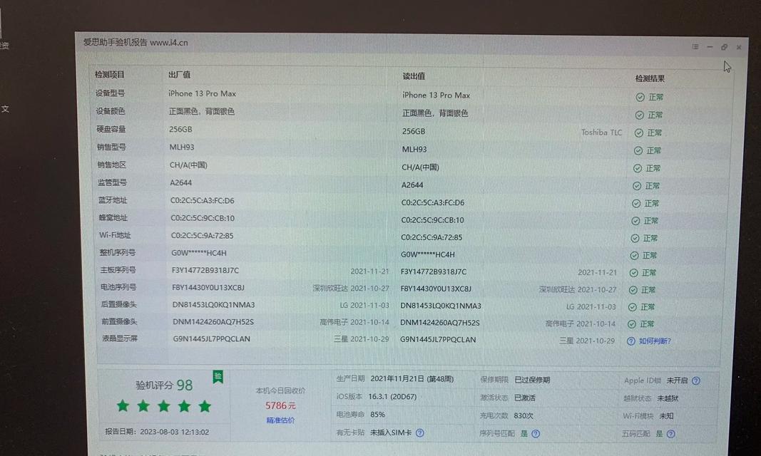
Task: Select factory 电池序列号 F8Y14430Y0U13XC8J
Action: [208, 287]
